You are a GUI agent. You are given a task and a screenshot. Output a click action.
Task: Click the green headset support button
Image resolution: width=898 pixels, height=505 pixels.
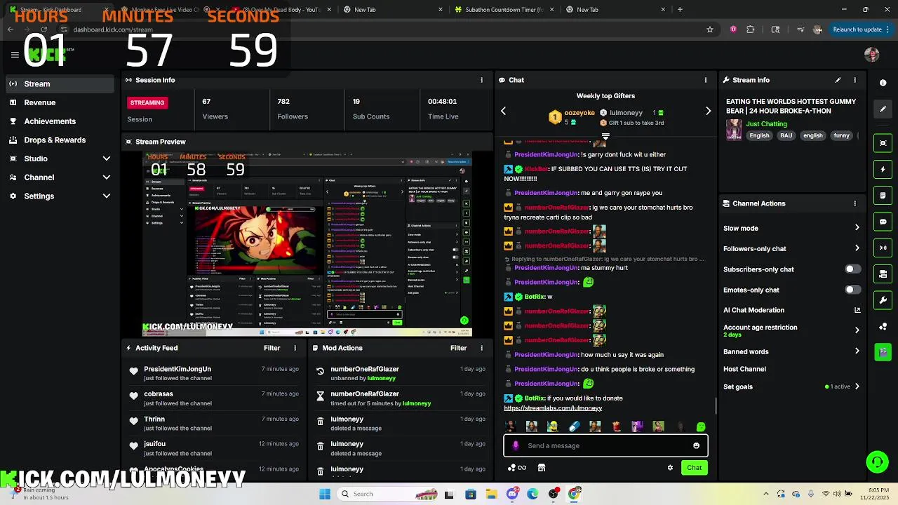pyautogui.click(x=877, y=462)
